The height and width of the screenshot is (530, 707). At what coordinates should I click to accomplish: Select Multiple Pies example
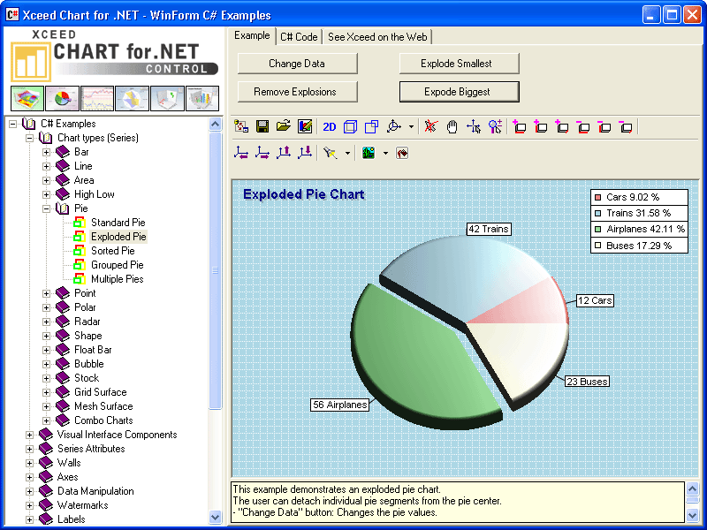[117, 279]
